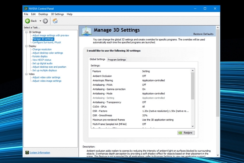Open the Back history dropdown arrow

tap(40, 21)
